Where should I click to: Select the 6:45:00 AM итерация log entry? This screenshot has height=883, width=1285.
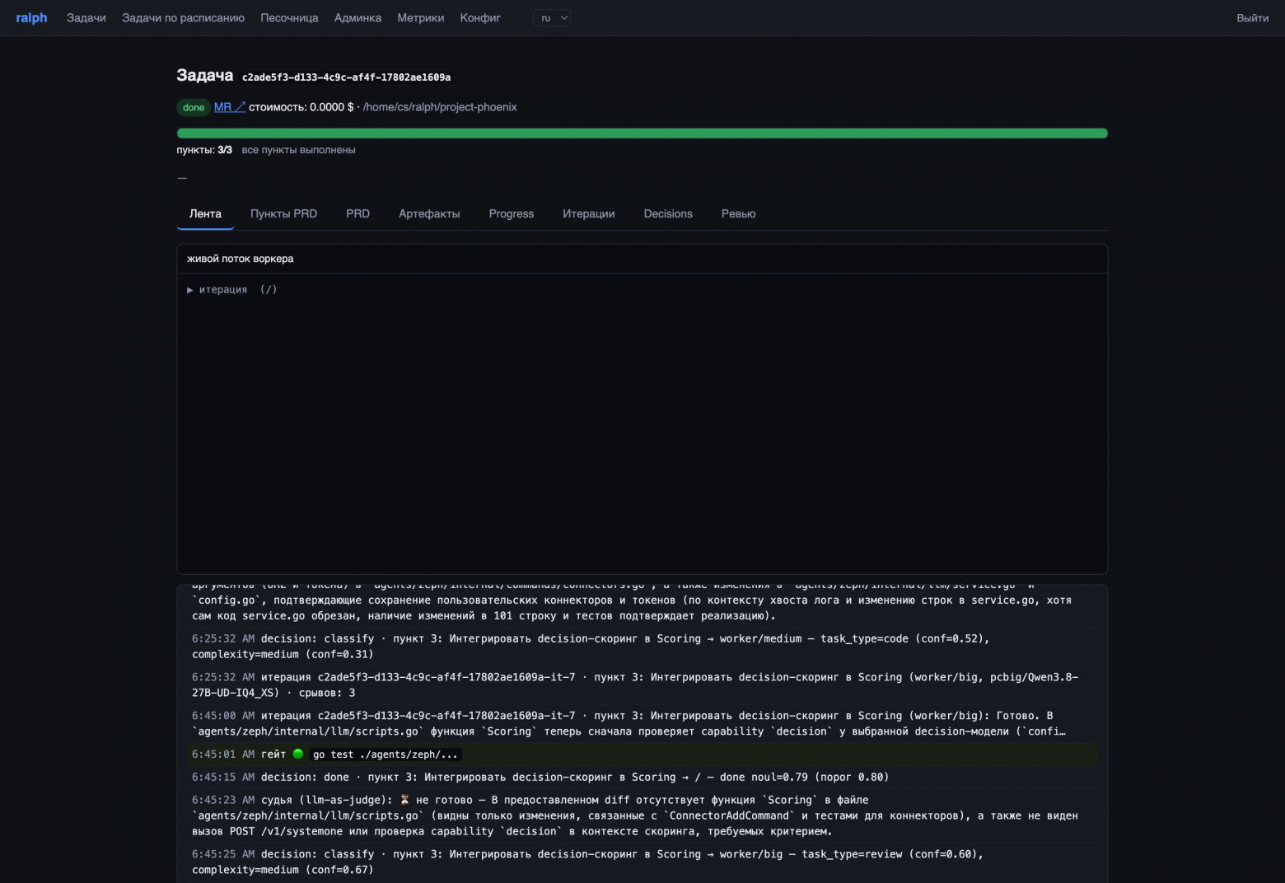[x=644, y=723]
